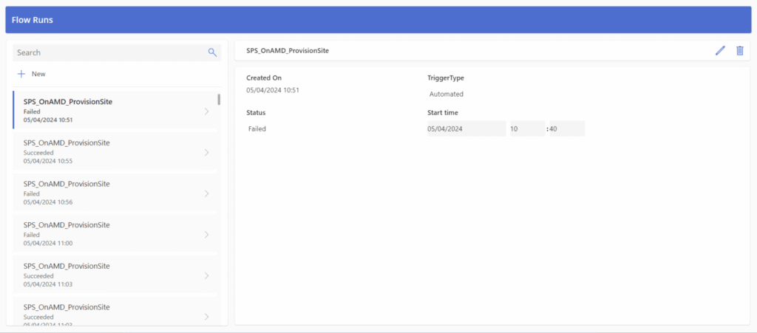This screenshot has height=333, width=757.
Task: Open the chevron of the 11:03 Succeeded run
Action: point(207,275)
